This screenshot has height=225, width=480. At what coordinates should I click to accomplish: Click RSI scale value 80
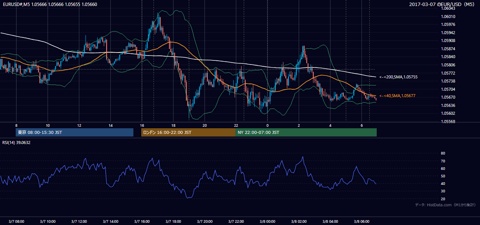point(443,153)
